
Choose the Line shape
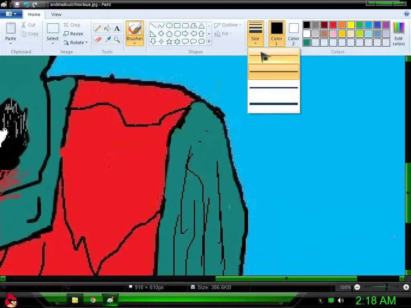click(153, 25)
